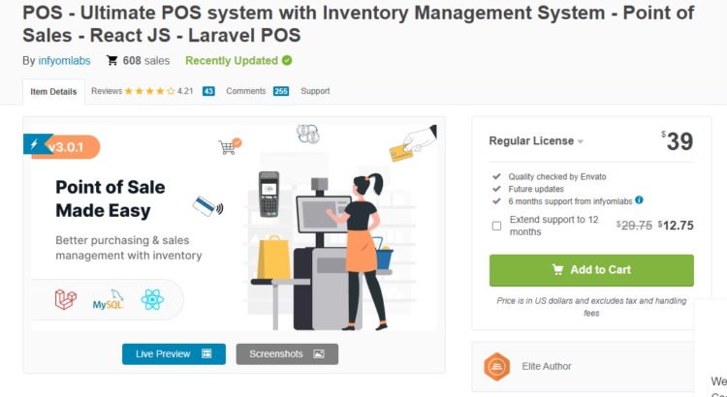This screenshot has height=397, width=727.
Task: Click the contactless card icon in preview
Action: pos(207,206)
